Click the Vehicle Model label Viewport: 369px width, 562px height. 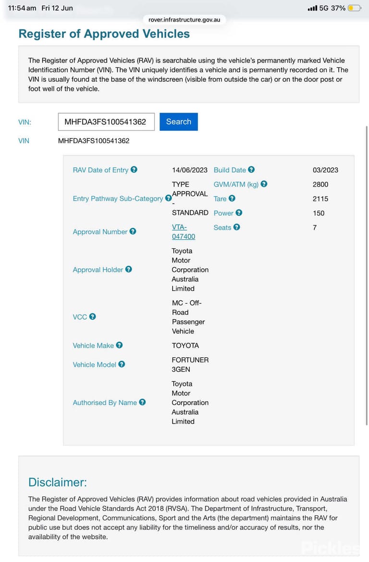(95, 364)
